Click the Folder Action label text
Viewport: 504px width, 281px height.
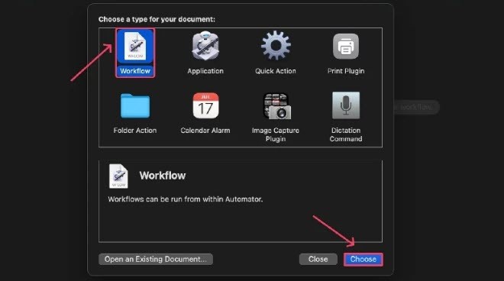(x=135, y=131)
